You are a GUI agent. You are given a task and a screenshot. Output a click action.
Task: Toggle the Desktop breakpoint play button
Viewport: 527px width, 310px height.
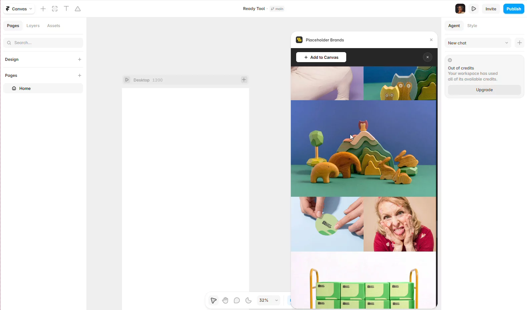(x=127, y=80)
